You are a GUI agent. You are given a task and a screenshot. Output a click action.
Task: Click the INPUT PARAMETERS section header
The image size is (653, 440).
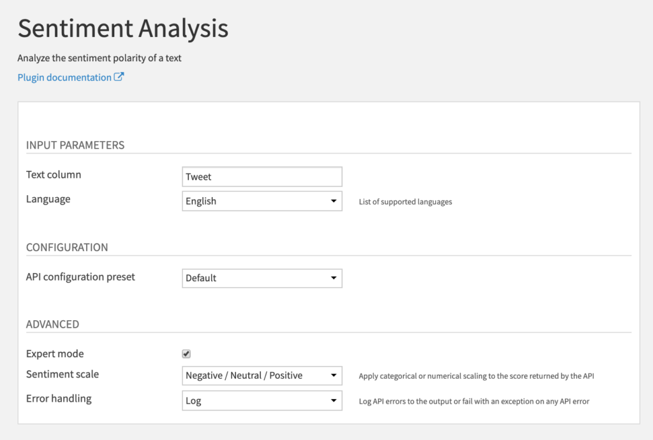tap(75, 145)
